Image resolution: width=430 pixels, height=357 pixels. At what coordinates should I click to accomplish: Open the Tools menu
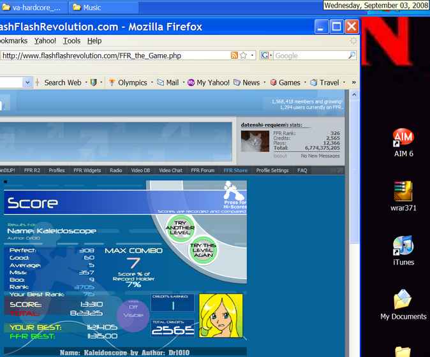pos(71,41)
